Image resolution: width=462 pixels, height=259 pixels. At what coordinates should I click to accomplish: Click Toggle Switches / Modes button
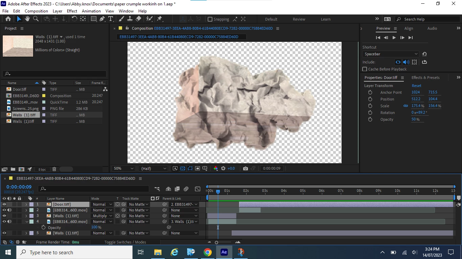pyautogui.click(x=125, y=242)
